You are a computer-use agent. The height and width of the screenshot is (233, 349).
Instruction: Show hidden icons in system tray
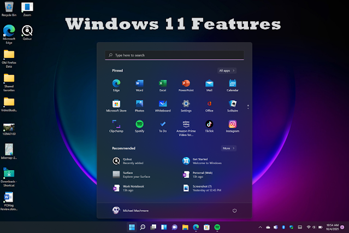[260, 227]
